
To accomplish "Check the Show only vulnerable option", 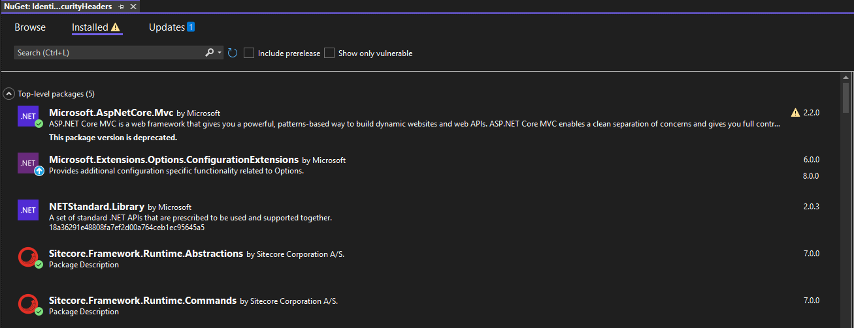I will [329, 53].
